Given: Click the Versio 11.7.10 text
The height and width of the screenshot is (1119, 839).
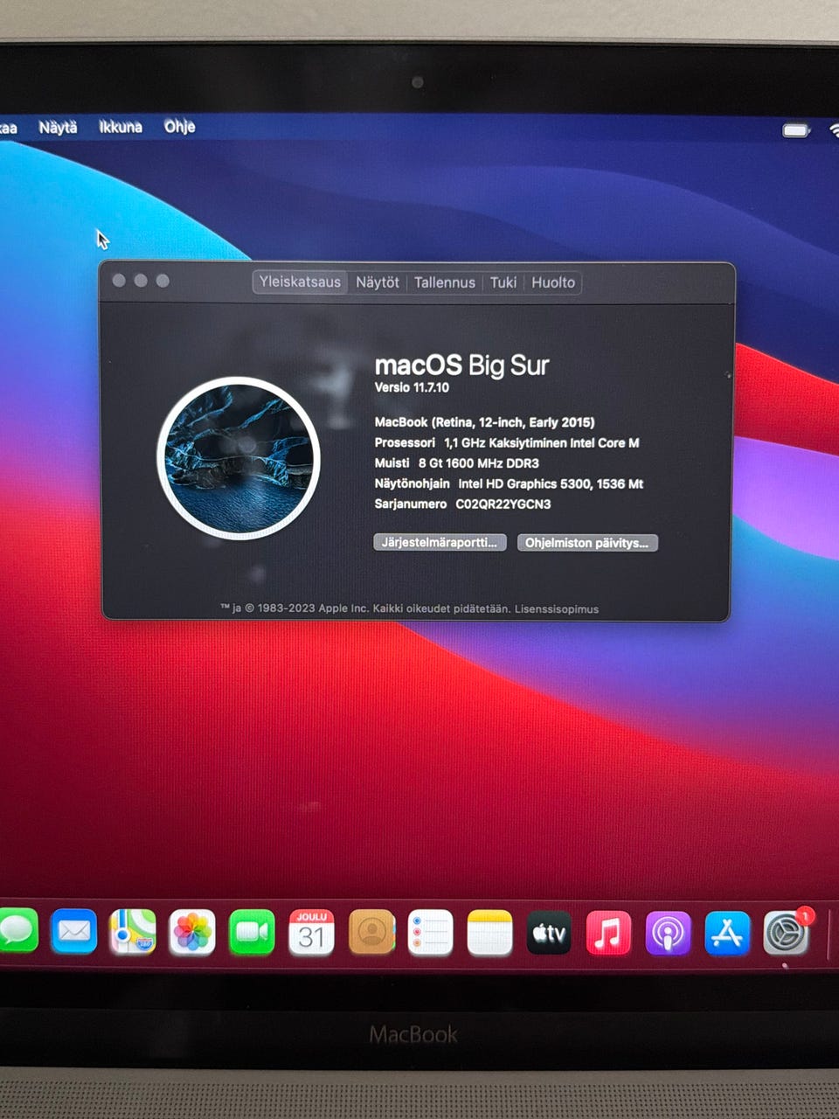Looking at the screenshot, I should [412, 387].
